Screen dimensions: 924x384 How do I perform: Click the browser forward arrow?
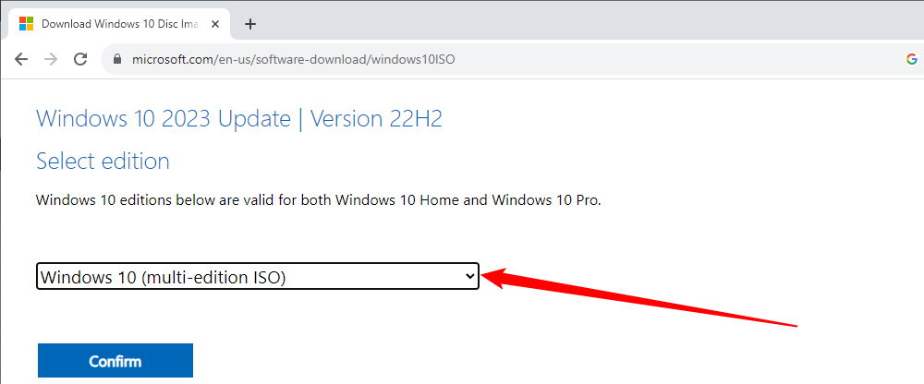[x=51, y=60]
